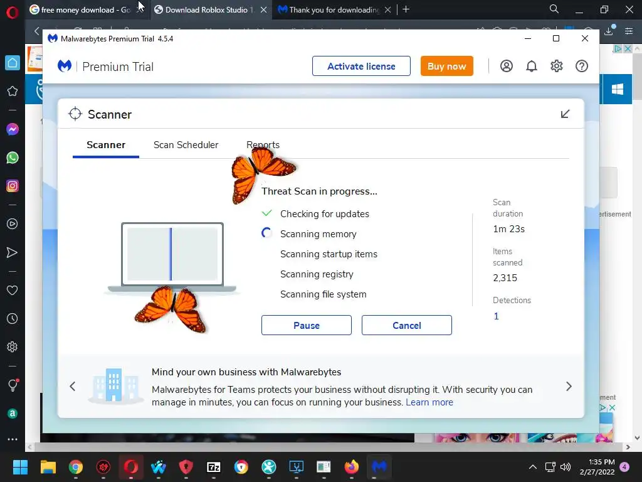Open the Malwarebytes help question mark

pyautogui.click(x=581, y=66)
